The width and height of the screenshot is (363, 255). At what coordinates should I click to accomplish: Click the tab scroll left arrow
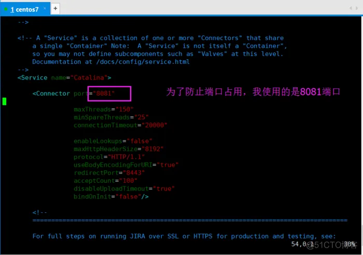click(x=351, y=8)
